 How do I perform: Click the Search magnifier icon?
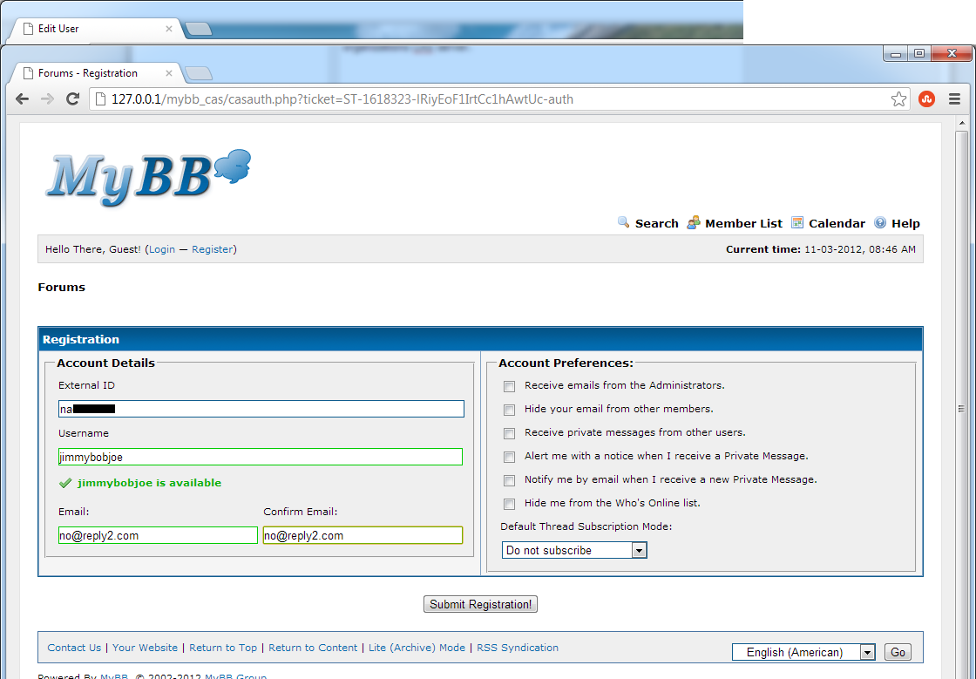(623, 222)
